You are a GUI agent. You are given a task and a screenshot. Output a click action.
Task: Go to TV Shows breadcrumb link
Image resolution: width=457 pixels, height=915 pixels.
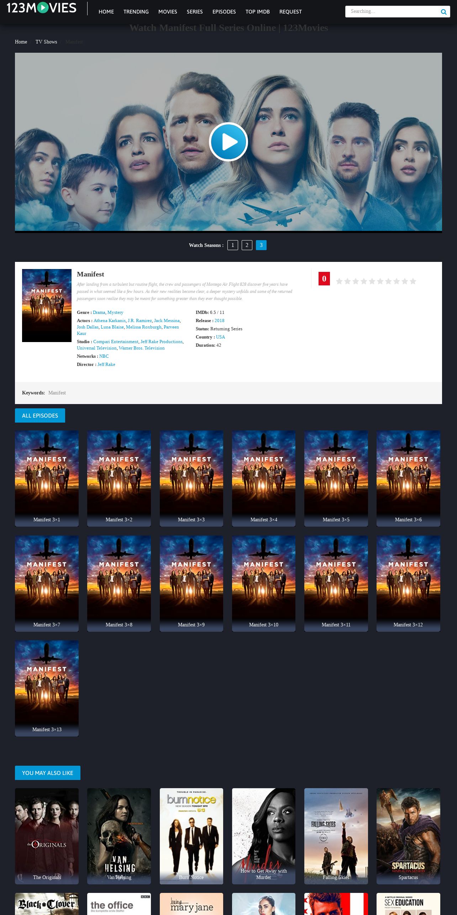point(46,42)
